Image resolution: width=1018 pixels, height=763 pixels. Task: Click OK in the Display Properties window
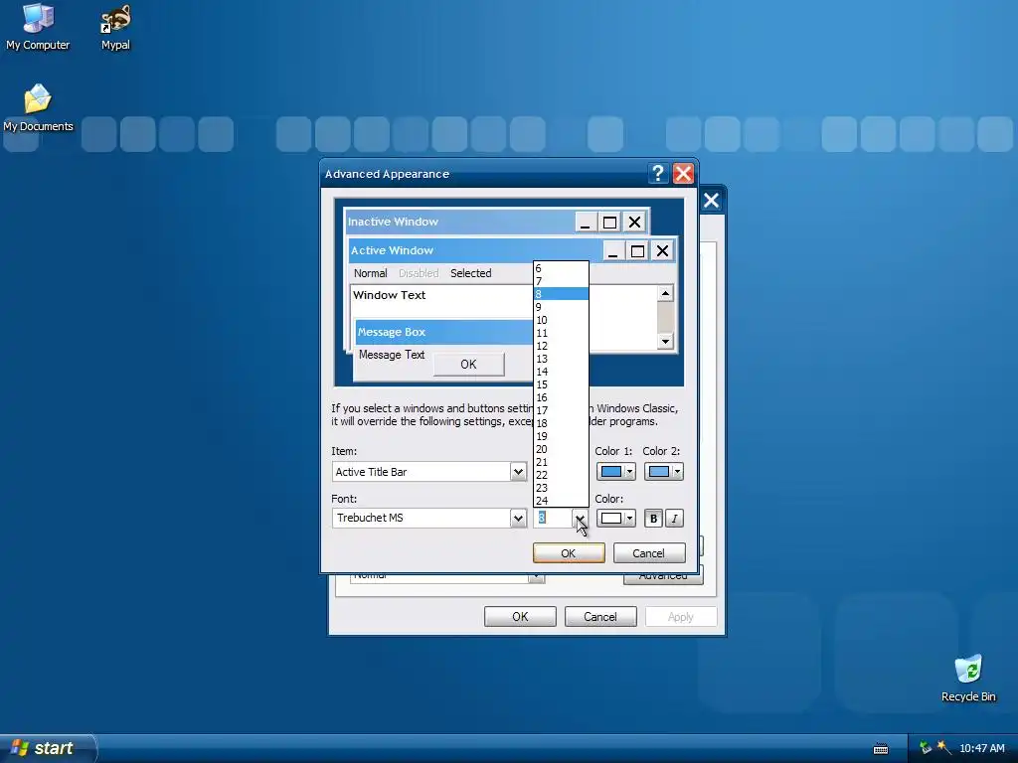tap(520, 616)
